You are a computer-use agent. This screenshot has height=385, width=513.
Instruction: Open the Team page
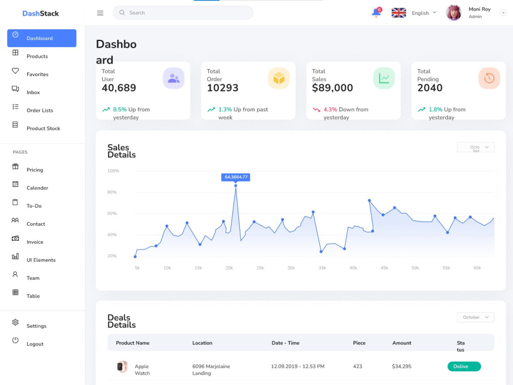point(33,278)
